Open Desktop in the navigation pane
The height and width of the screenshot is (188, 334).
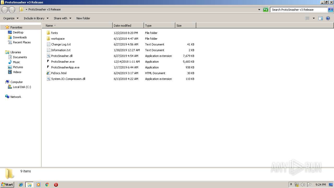pyautogui.click(x=18, y=32)
